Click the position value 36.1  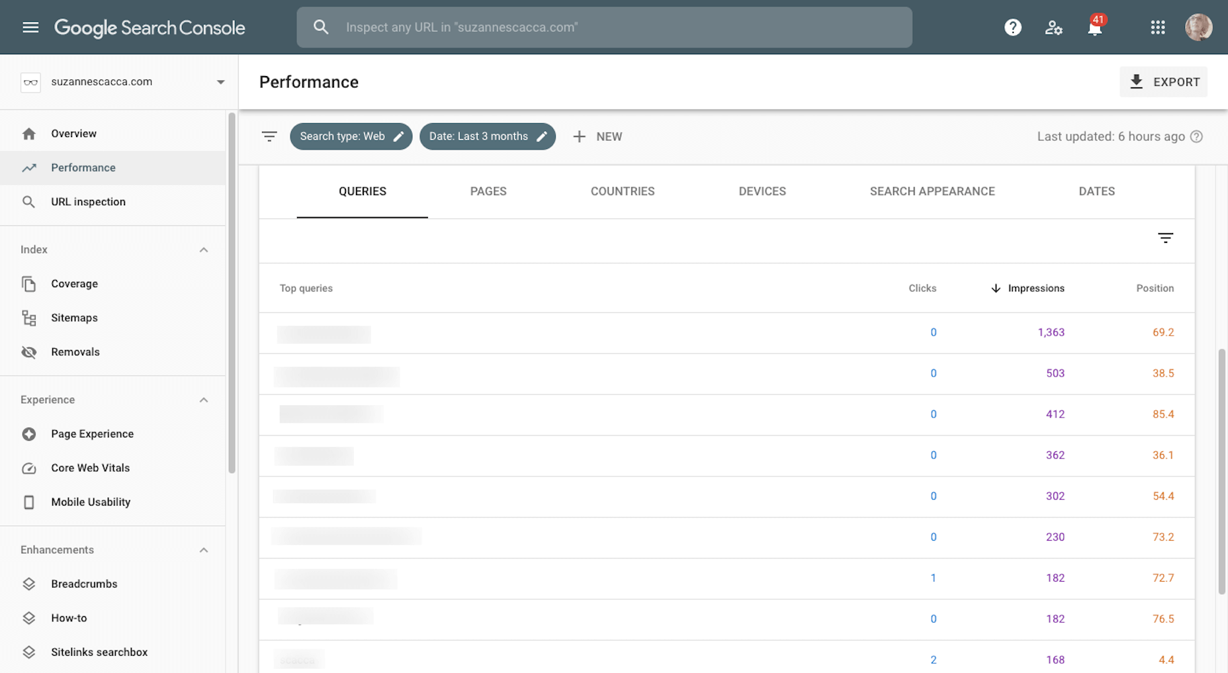(1163, 455)
